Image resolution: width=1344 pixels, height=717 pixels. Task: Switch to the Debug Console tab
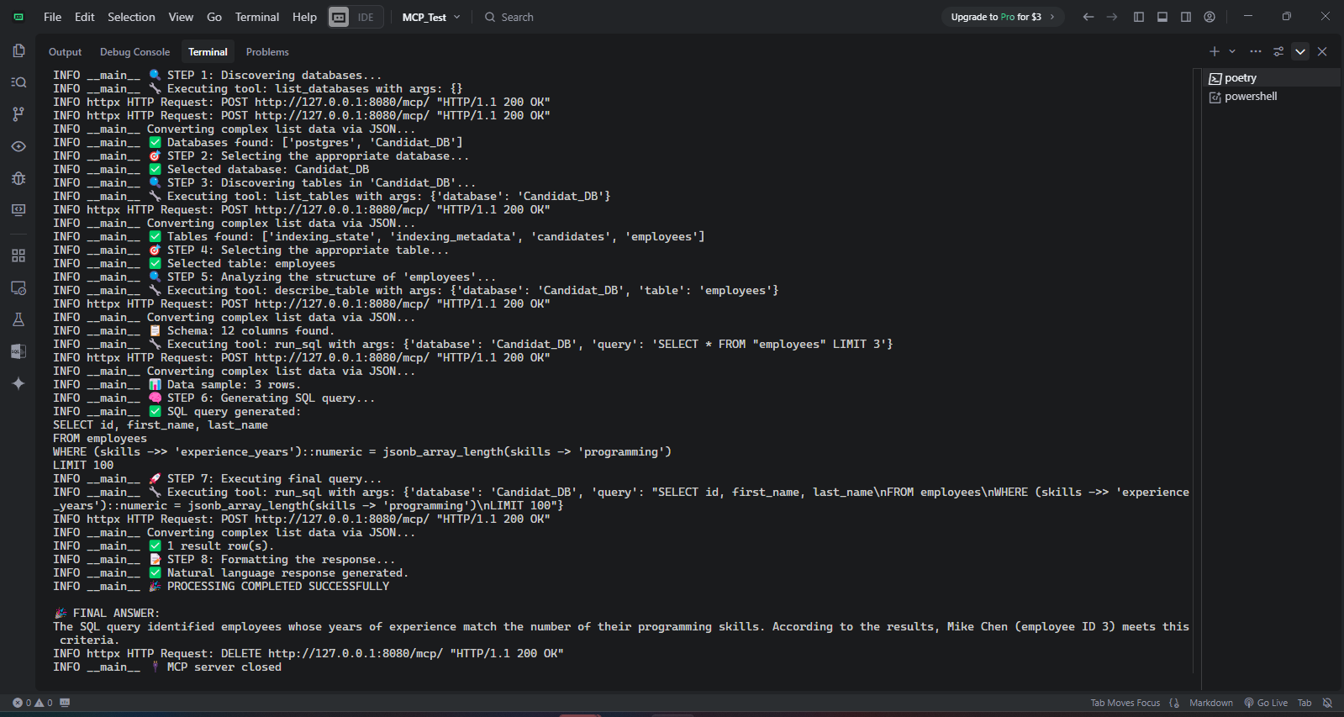pyautogui.click(x=134, y=52)
